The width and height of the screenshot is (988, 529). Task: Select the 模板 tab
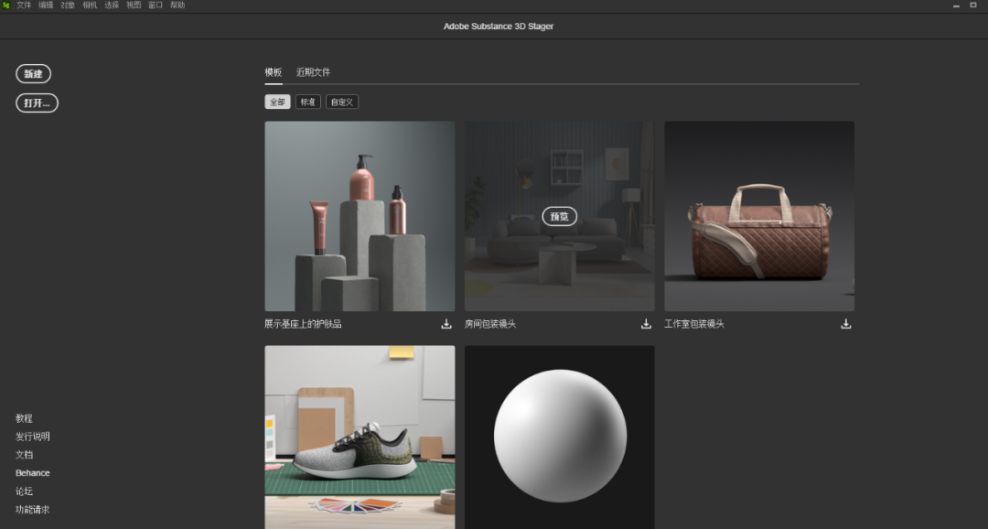coord(274,72)
